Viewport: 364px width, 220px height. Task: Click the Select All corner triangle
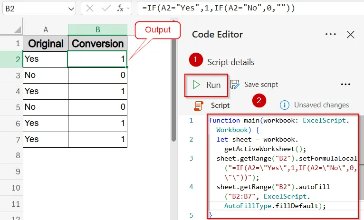coord(18,29)
